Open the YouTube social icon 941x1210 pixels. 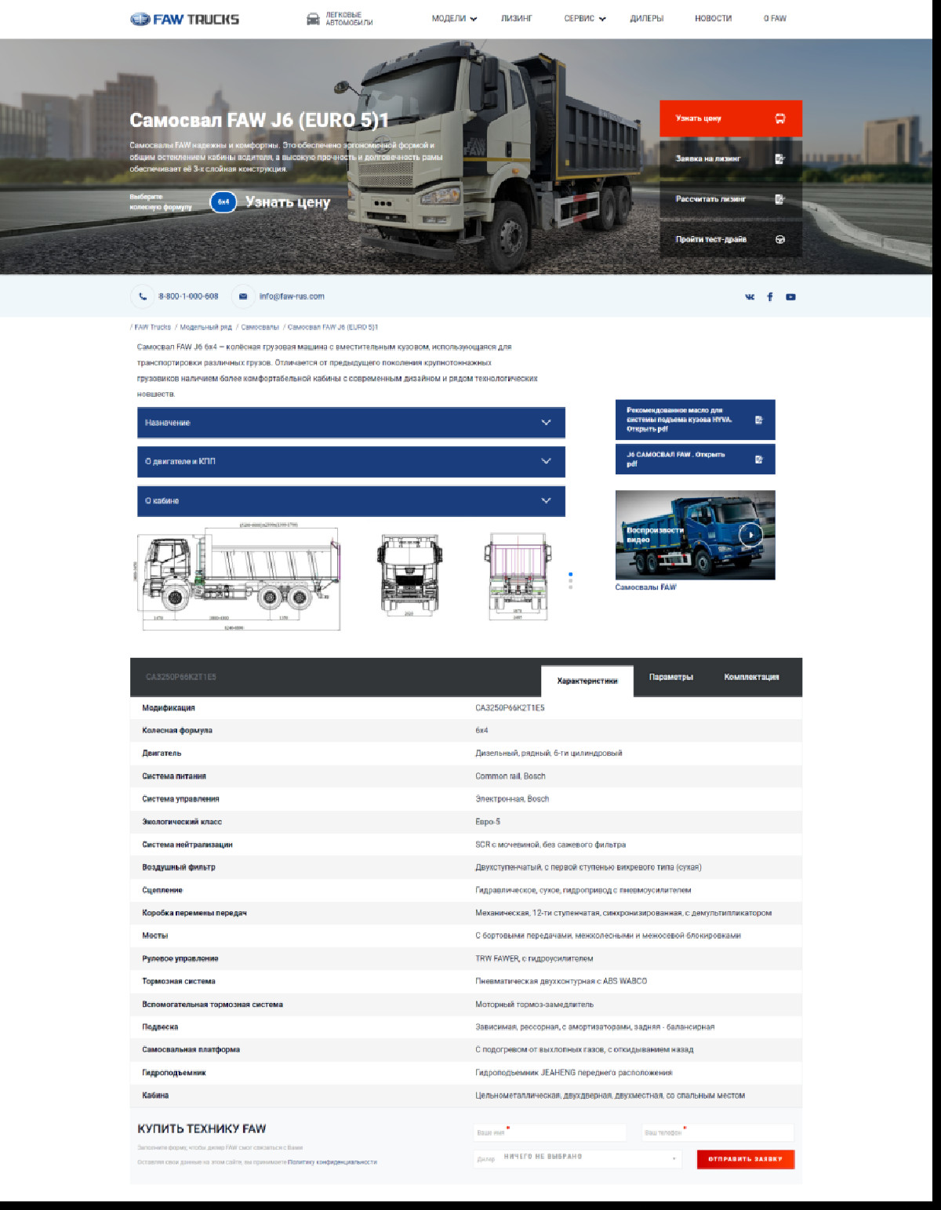[x=790, y=296]
